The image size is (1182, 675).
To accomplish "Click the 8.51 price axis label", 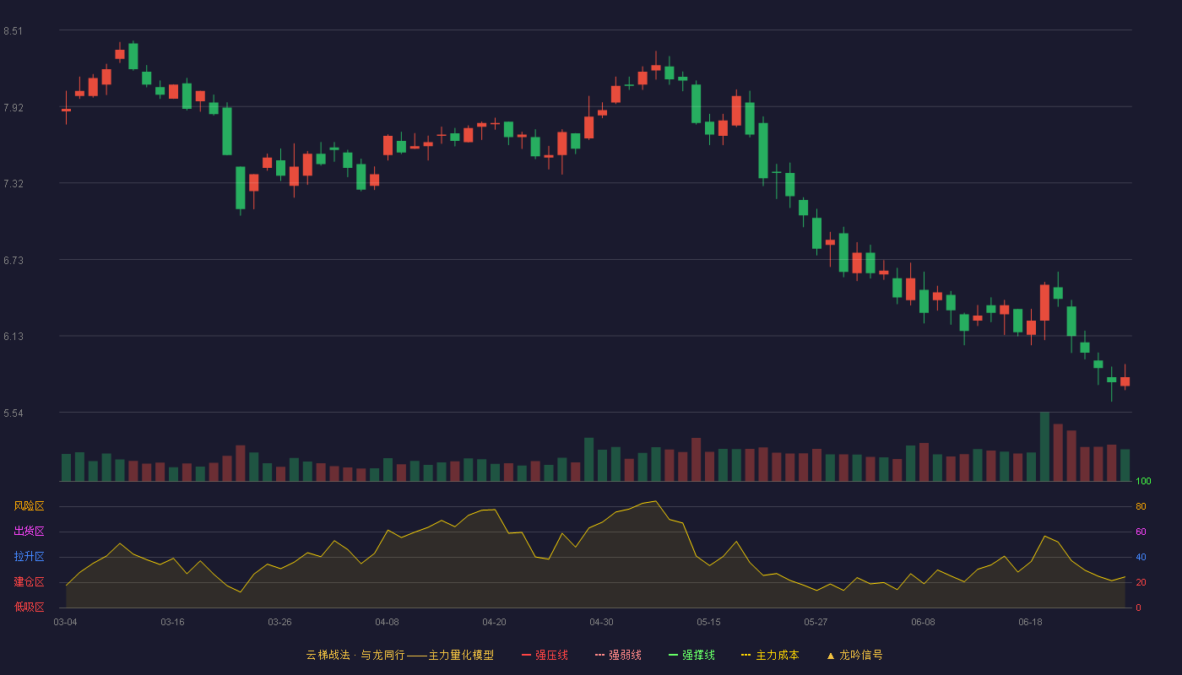I will [13, 31].
